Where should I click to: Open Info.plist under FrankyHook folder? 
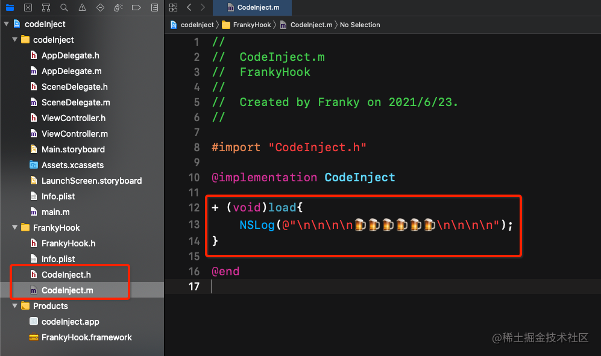pyautogui.click(x=58, y=260)
